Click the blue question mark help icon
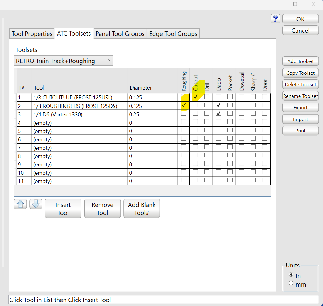 click(275, 19)
